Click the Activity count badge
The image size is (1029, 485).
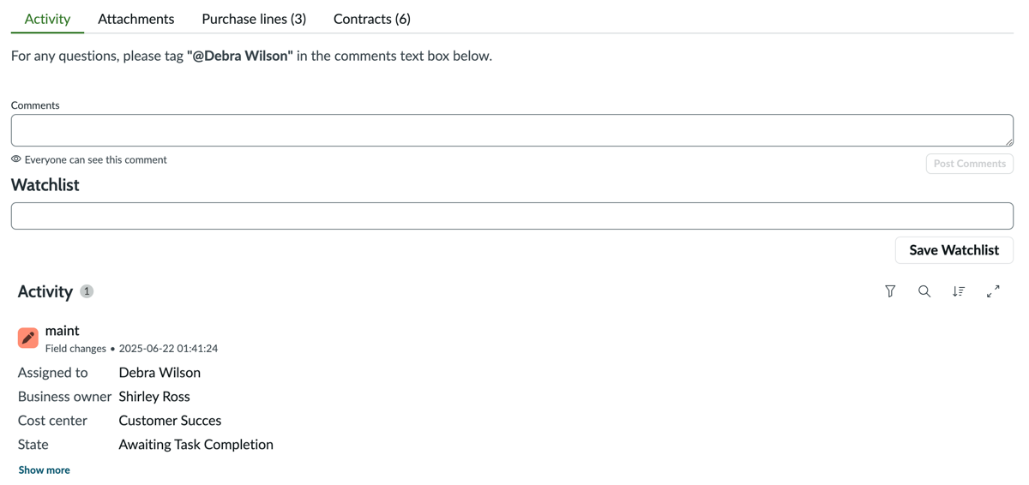[x=87, y=291]
